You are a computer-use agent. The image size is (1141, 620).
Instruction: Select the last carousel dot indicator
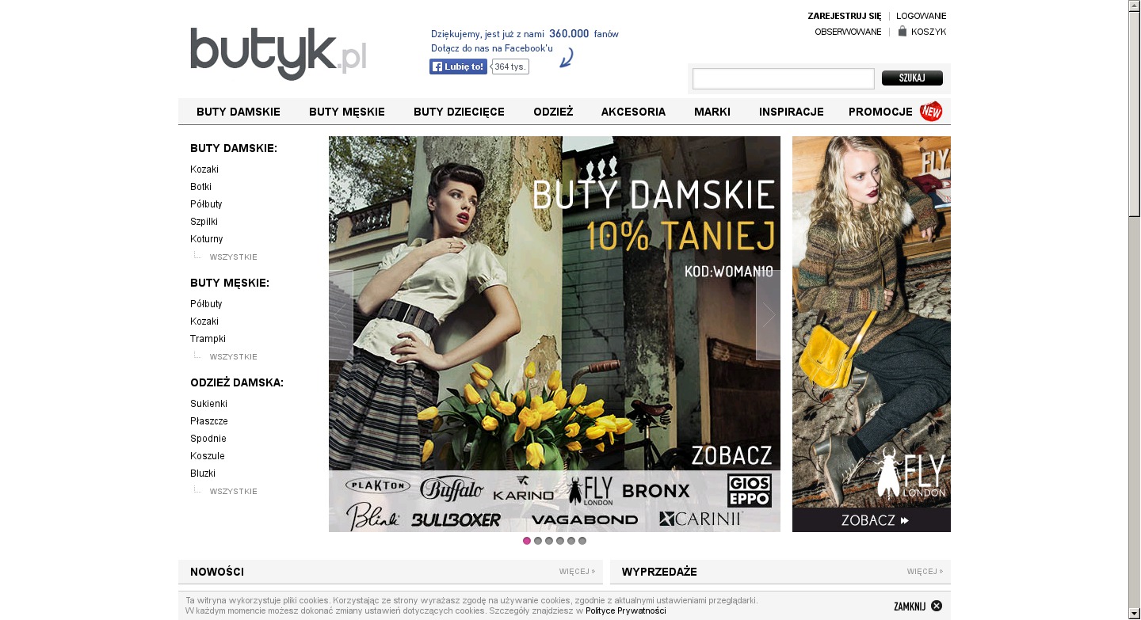582,541
